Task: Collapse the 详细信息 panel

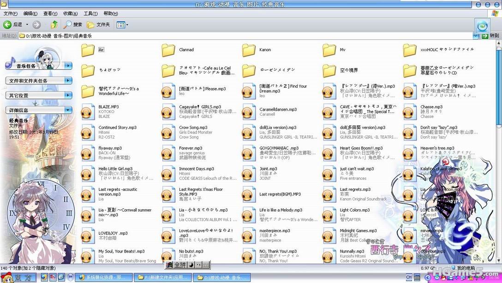Action: (68, 110)
